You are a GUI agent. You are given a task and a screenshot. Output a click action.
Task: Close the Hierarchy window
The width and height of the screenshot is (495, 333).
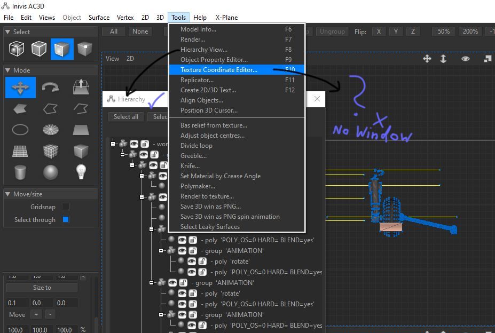point(317,99)
